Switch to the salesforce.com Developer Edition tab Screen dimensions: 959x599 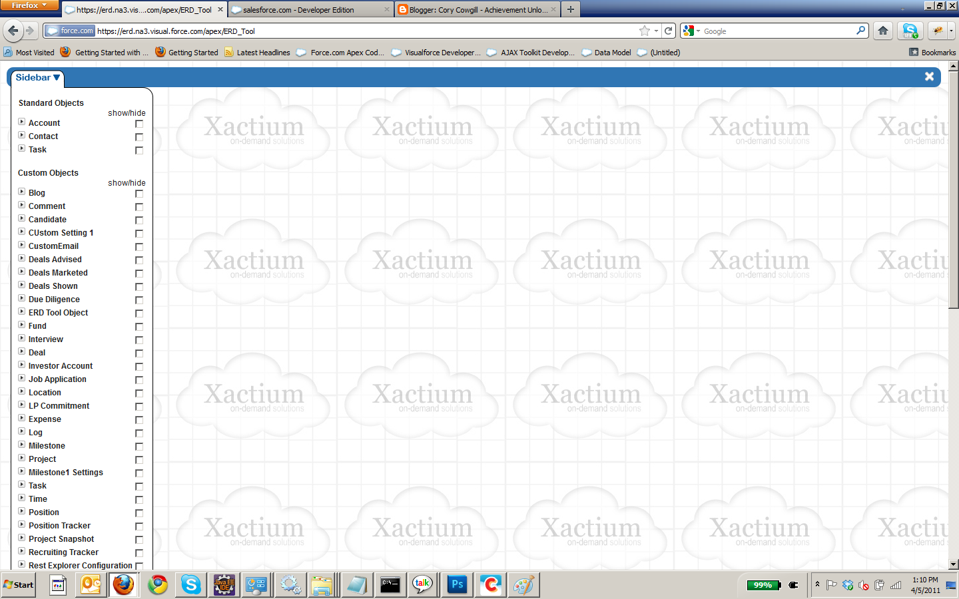(310, 10)
